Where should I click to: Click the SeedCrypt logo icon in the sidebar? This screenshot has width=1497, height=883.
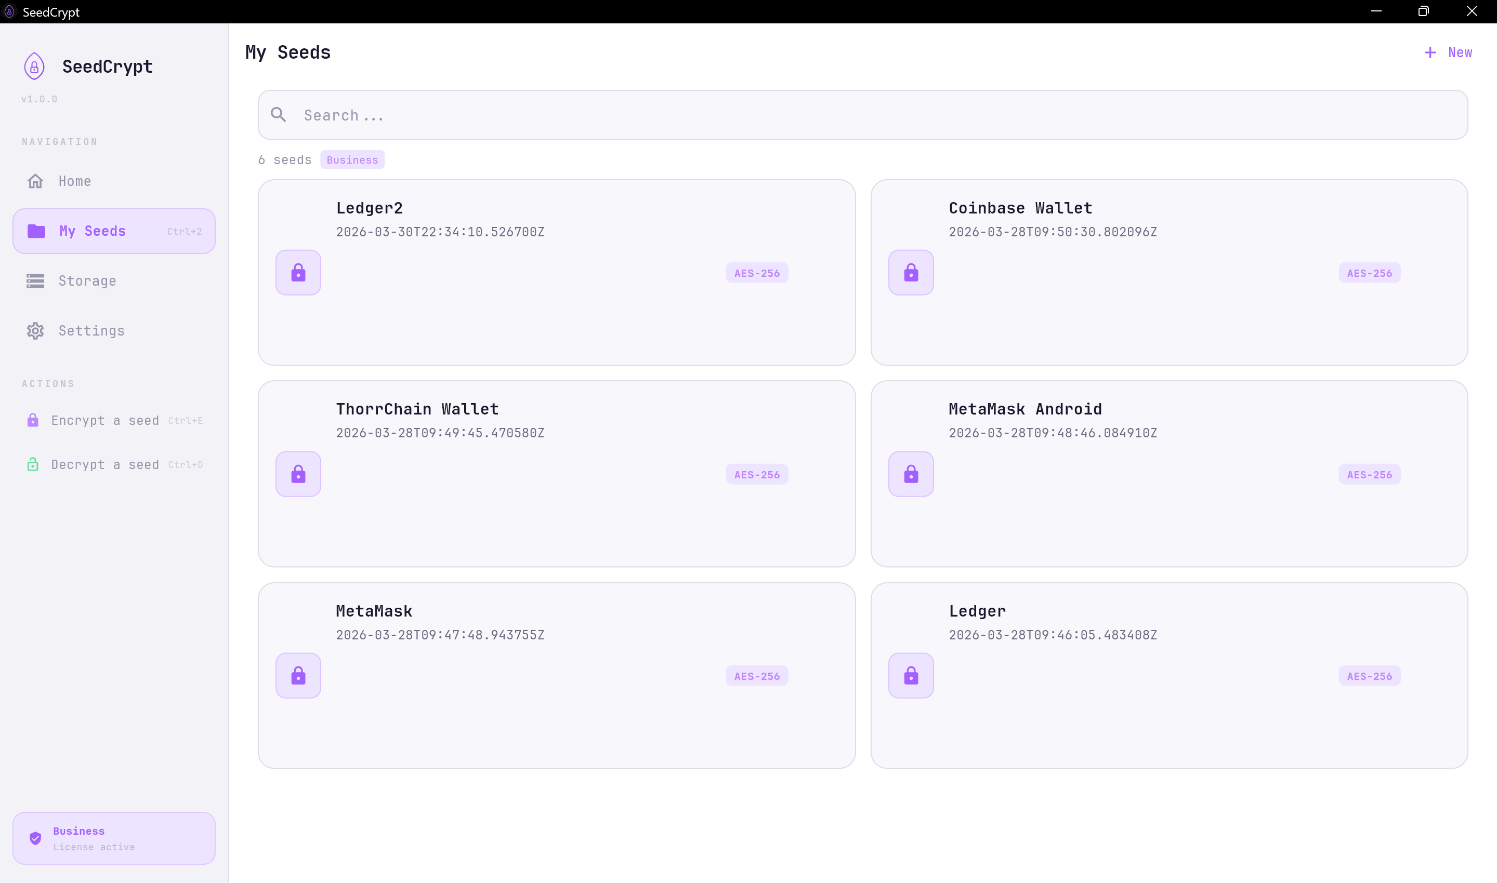point(34,66)
